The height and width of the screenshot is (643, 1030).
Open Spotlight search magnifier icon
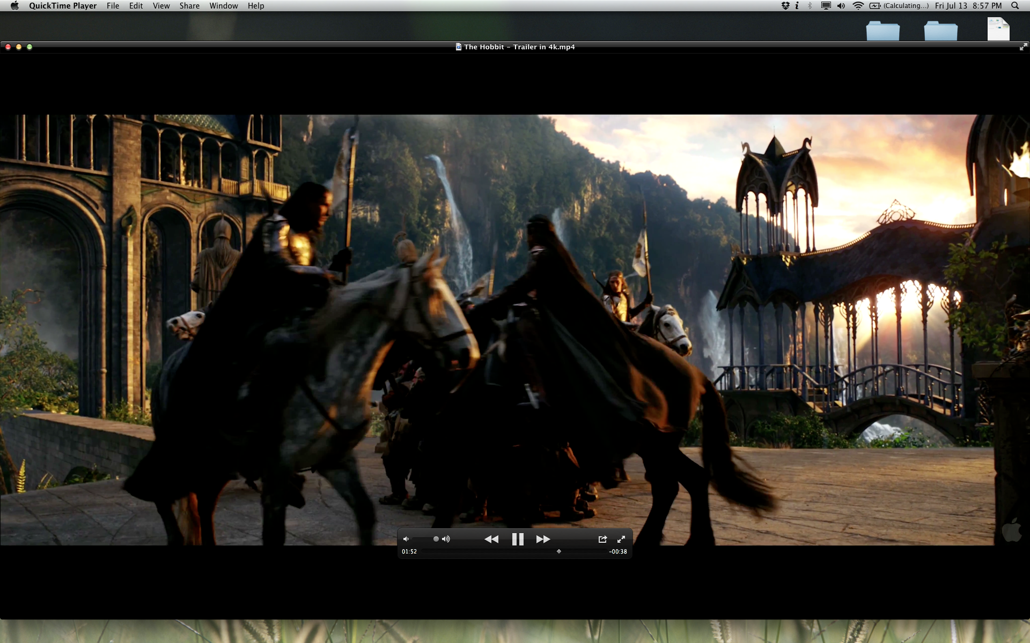click(x=1014, y=6)
